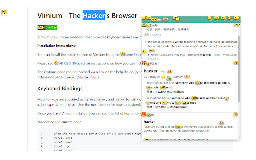Open search history icon in panel header
Viewport: 256px width, 160px height.
[224, 20]
